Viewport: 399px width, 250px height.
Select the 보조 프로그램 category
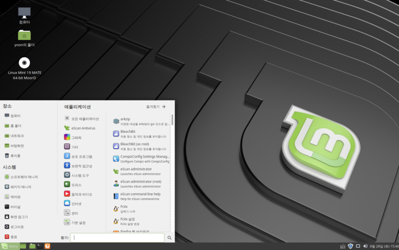click(x=78, y=156)
